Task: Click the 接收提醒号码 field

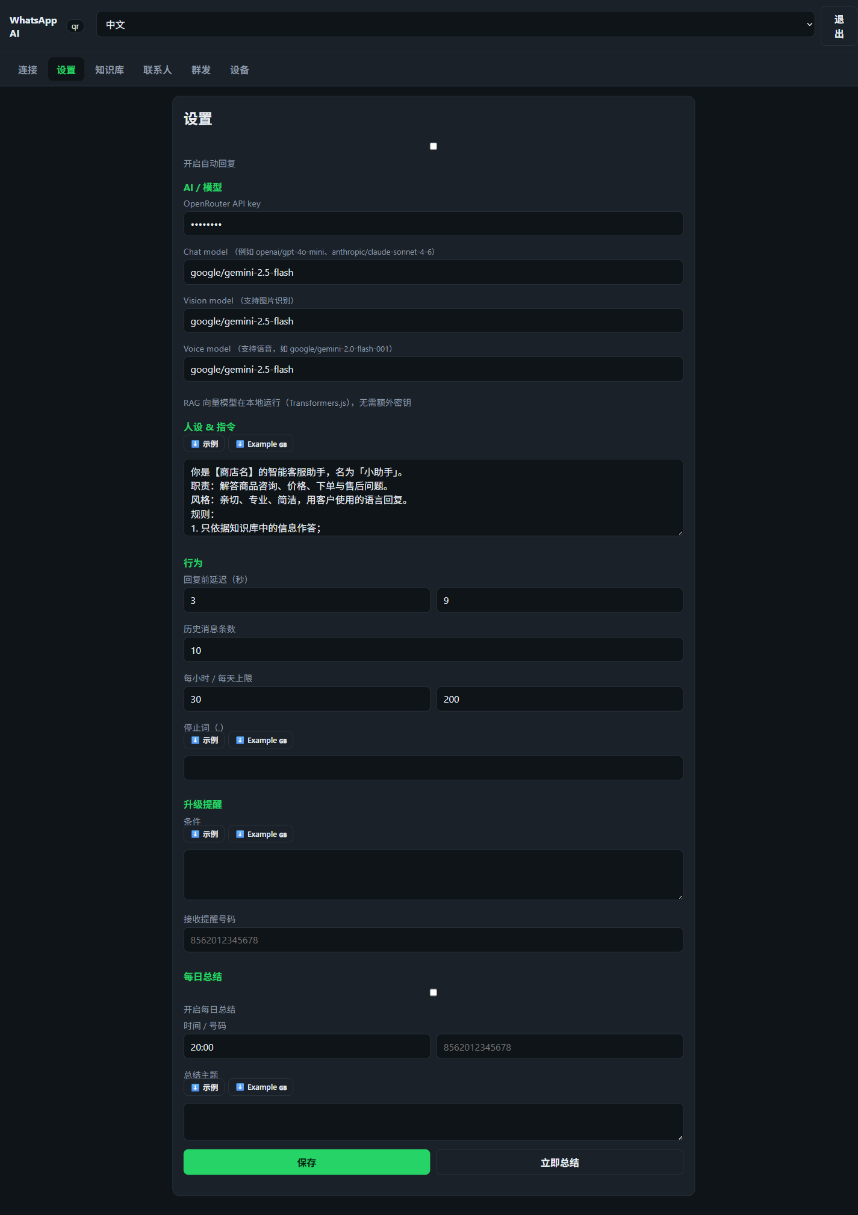Action: (434, 940)
